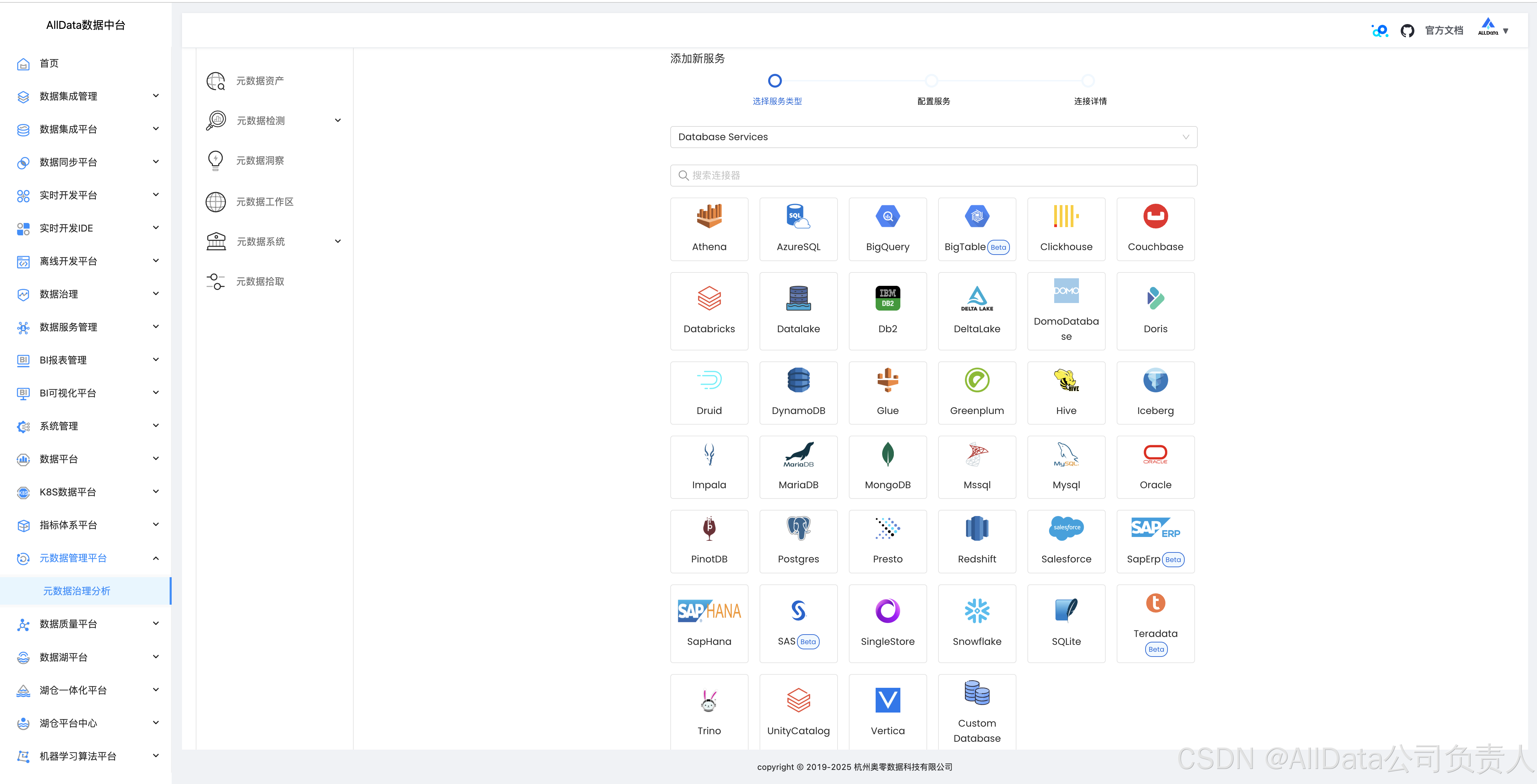1537x784 pixels.
Task: Select the SQLite feather icon
Action: (x=1066, y=610)
